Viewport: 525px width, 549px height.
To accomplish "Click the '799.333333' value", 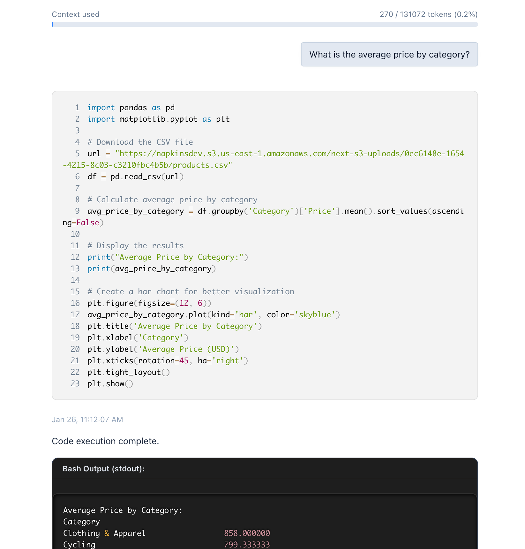I will coord(247,545).
